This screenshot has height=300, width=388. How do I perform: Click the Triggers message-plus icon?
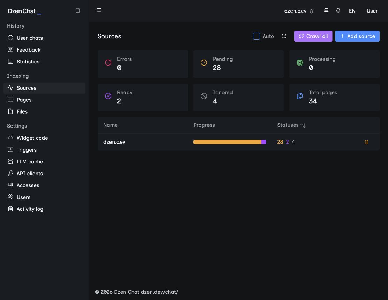(x=10, y=149)
